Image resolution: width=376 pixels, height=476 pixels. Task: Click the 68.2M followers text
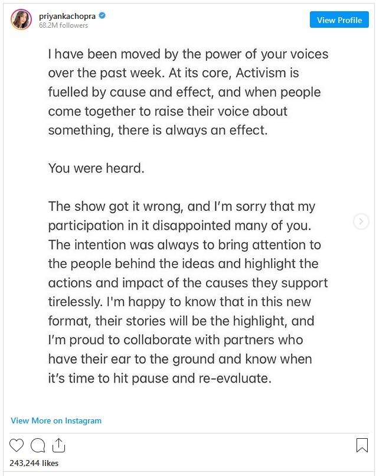tap(63, 25)
